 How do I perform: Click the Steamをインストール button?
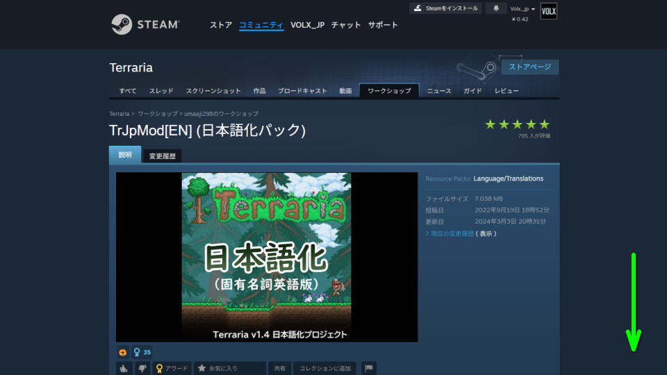click(x=445, y=8)
